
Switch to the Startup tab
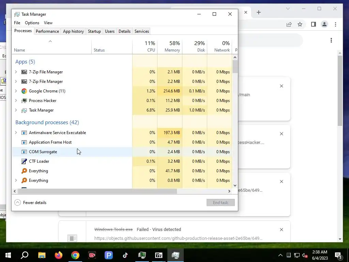(x=94, y=31)
